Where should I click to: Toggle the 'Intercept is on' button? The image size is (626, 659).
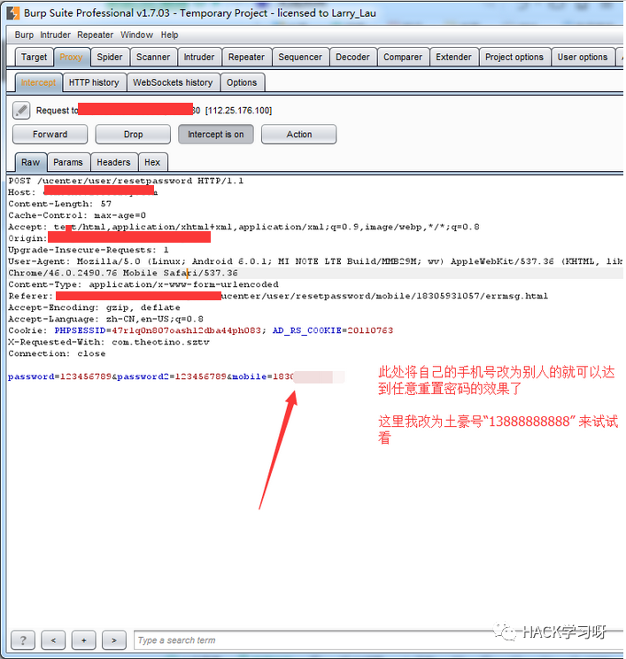pyautogui.click(x=215, y=134)
